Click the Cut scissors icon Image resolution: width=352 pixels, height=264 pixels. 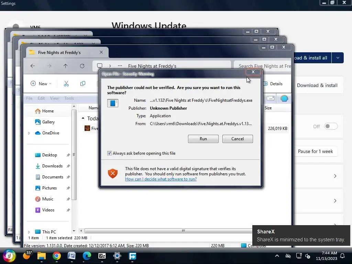point(66,84)
